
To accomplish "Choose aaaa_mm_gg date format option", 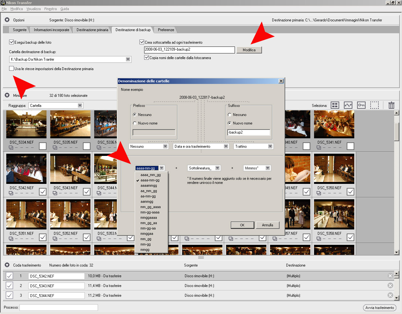I will click(x=151, y=175).
